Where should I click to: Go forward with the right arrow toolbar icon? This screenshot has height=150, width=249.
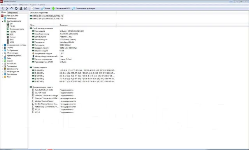click(7, 9)
